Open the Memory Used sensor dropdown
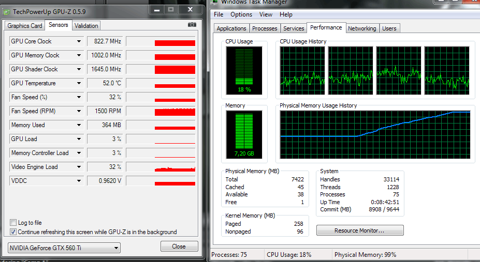 point(79,125)
